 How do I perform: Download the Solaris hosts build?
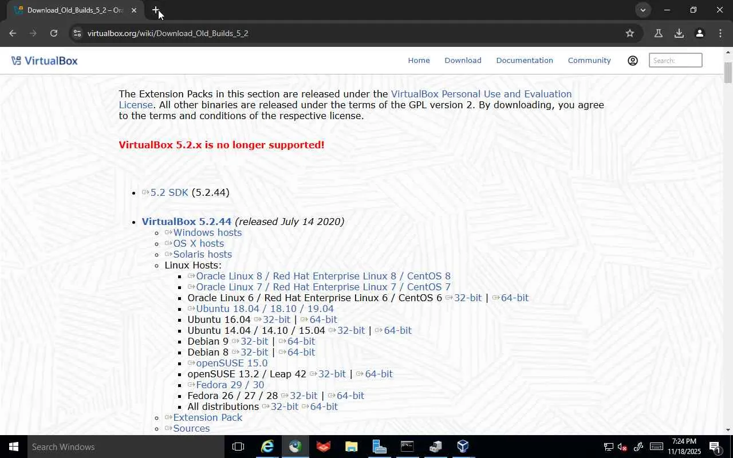click(x=198, y=254)
